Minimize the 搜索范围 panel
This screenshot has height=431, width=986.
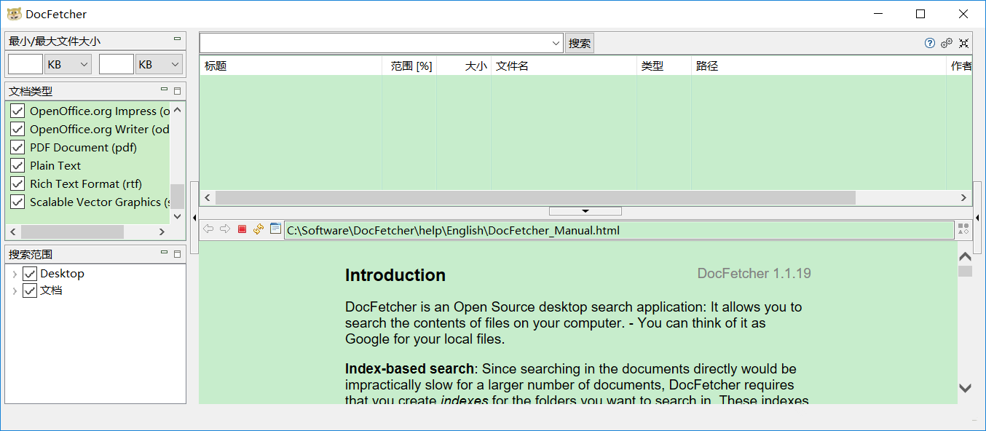[165, 253]
